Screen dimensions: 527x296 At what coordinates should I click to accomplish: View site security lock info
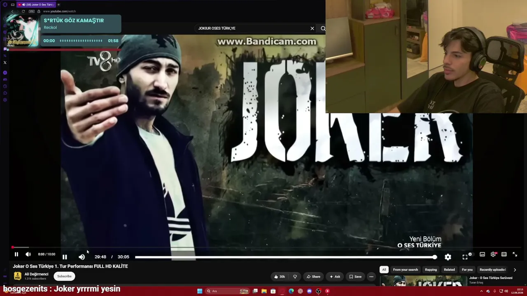(x=39, y=12)
